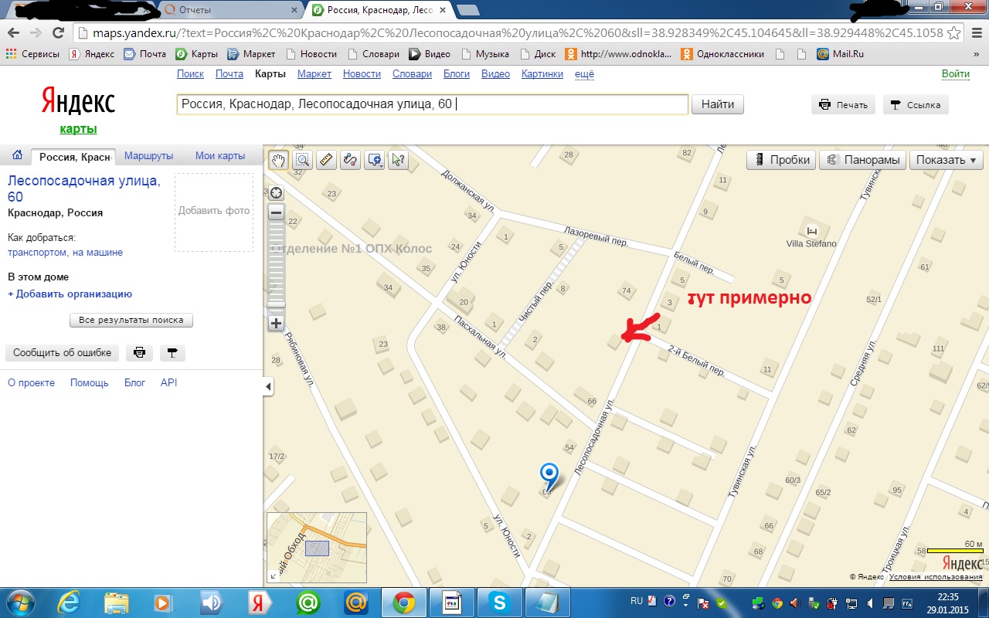This screenshot has width=989, height=618.
Task: Select the 'what is here' info tool
Action: [398, 160]
